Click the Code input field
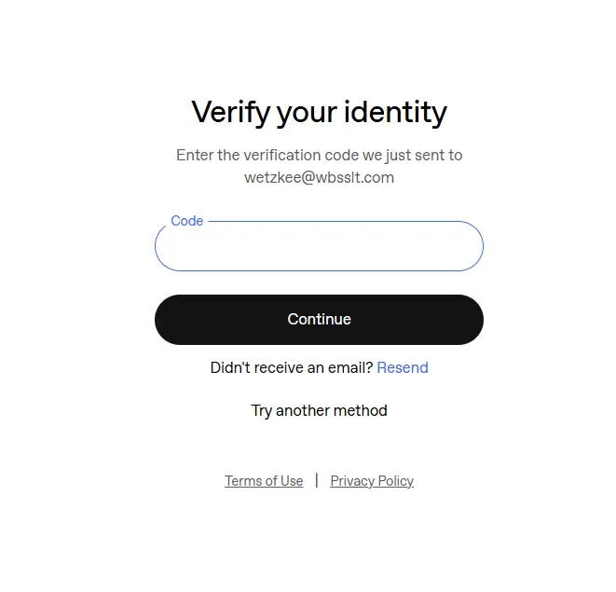The height and width of the screenshot is (592, 616). 319,246
